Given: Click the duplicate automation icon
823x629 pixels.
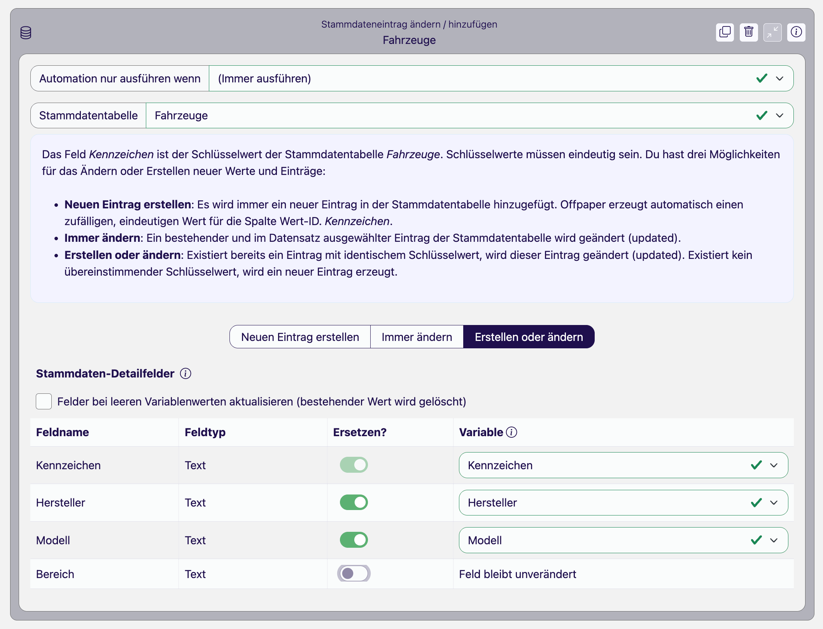Looking at the screenshot, I should (x=725, y=32).
